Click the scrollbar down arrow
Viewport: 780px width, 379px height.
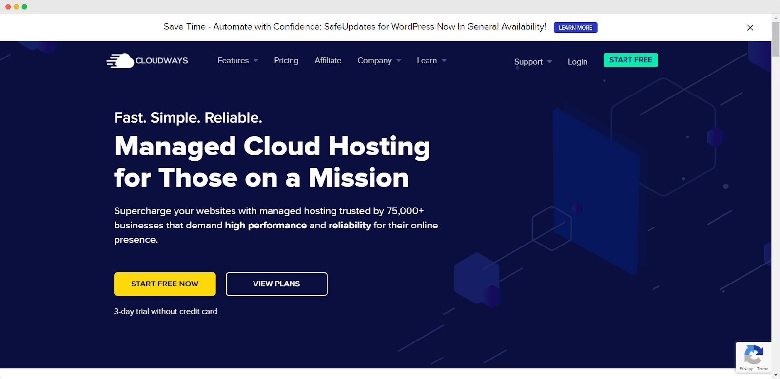(x=776, y=375)
